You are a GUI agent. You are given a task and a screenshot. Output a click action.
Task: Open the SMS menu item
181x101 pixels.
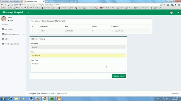(x=6, y=39)
